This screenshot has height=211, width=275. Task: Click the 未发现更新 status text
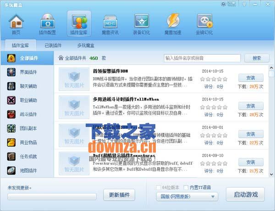[20, 188]
